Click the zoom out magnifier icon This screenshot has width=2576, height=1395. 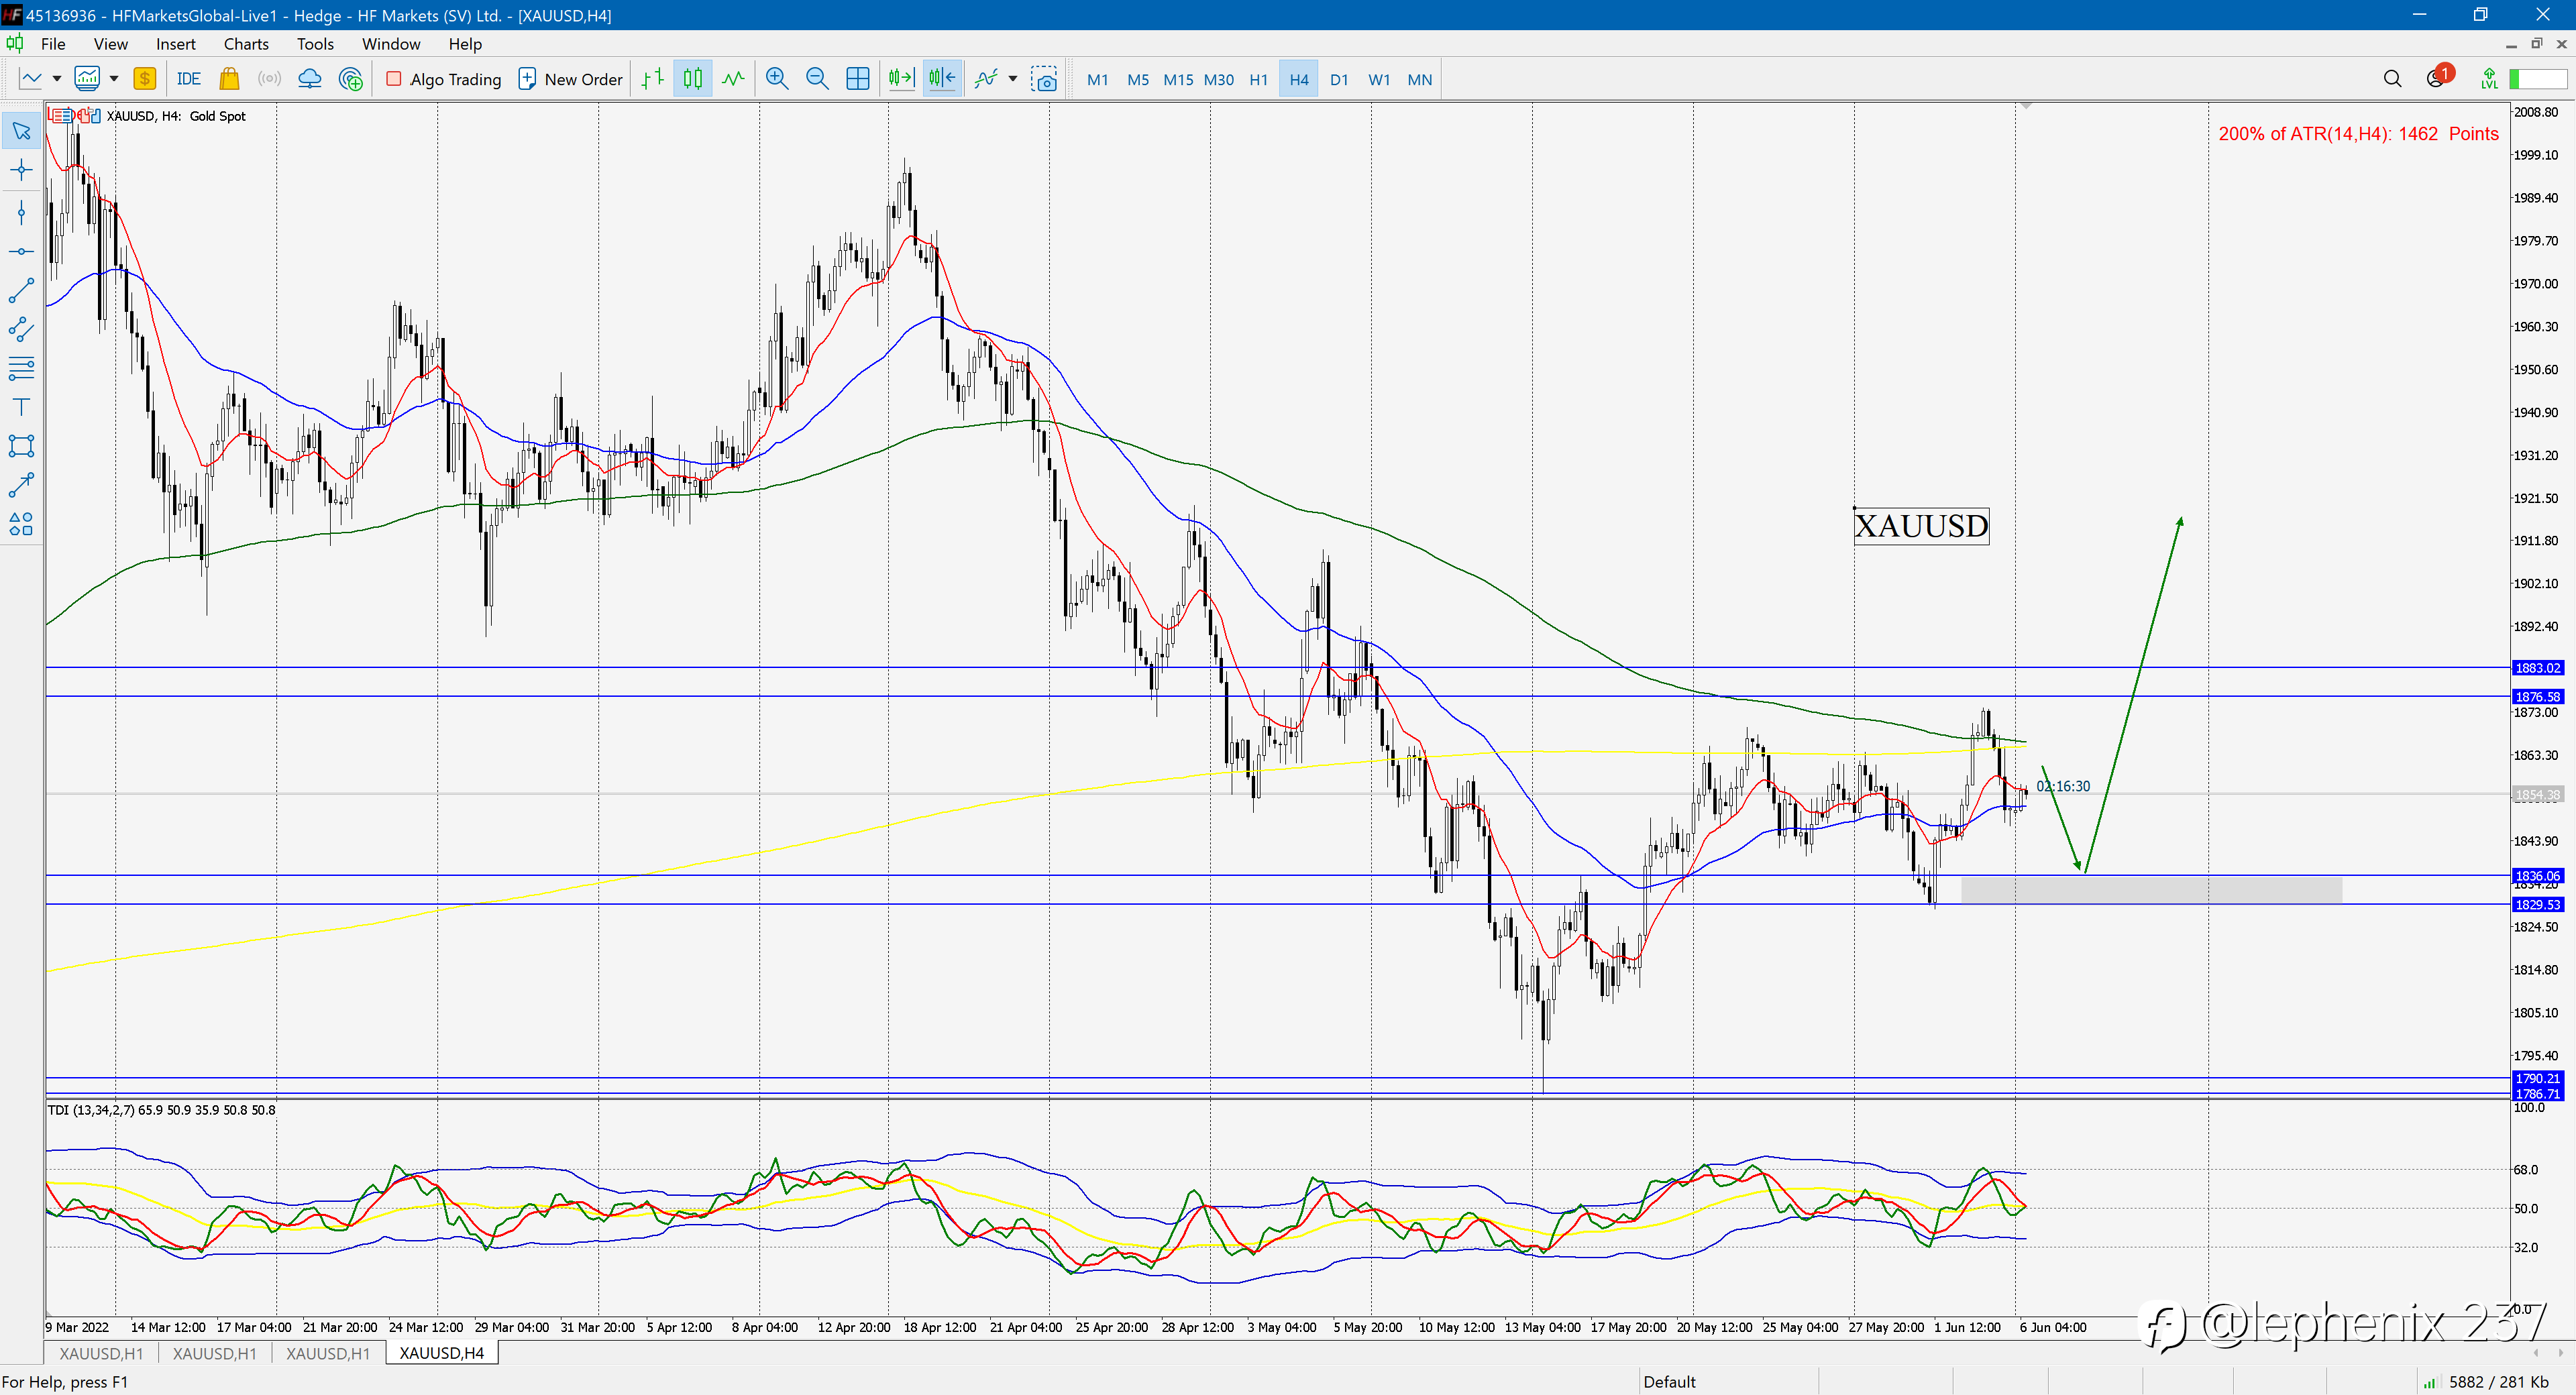point(817,79)
